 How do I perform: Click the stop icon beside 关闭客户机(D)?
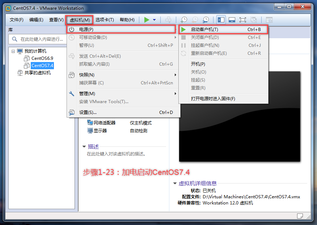click(183, 37)
